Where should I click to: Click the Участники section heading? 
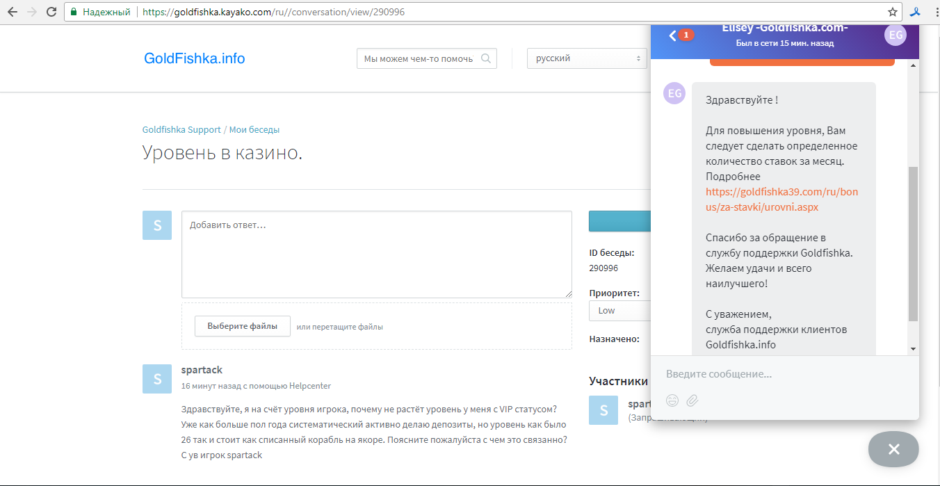[618, 381]
